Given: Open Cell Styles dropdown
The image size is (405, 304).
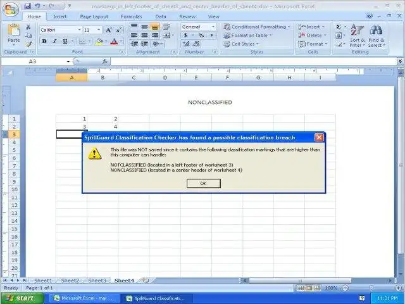Looking at the screenshot, I should tap(240, 44).
